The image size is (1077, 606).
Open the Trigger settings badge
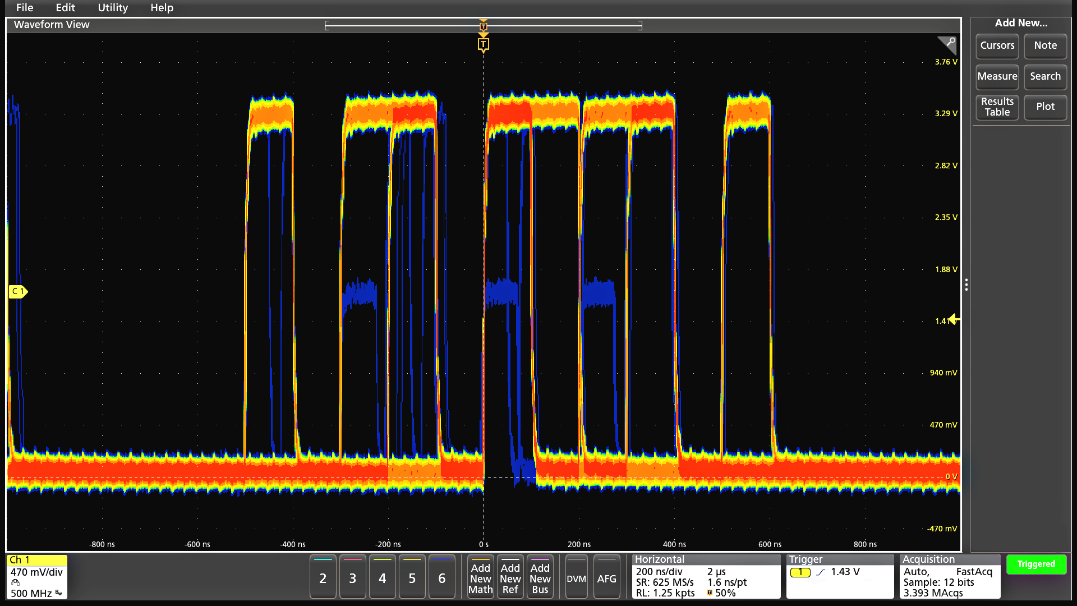(840, 577)
